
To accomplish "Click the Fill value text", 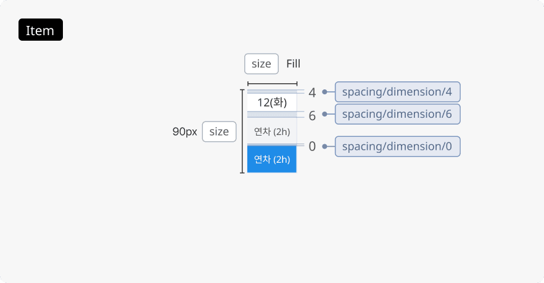I will [294, 64].
